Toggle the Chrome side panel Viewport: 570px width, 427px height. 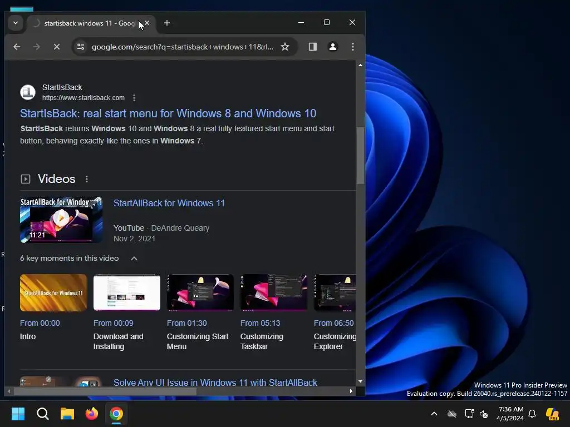coord(313,47)
